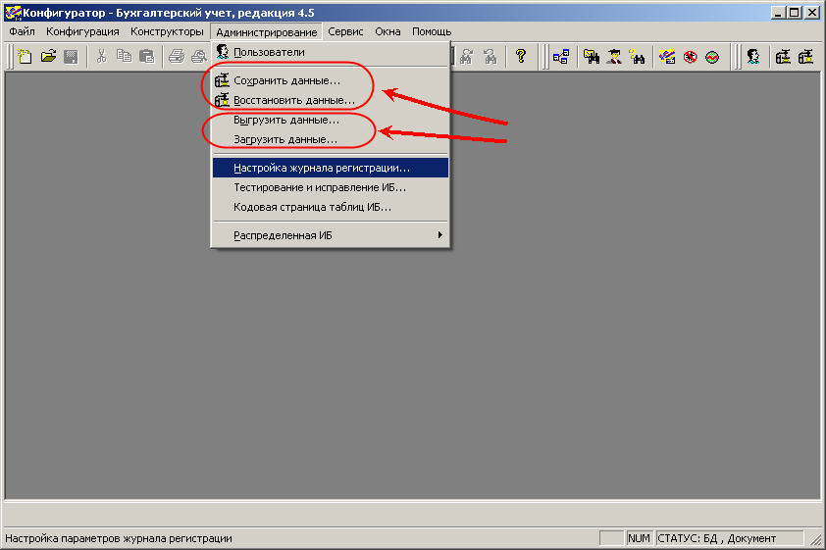826x550 pixels.
Task: Click the Print toolbar icon
Action: pyautogui.click(x=177, y=56)
